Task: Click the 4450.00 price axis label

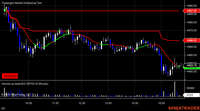Action: click(x=192, y=71)
